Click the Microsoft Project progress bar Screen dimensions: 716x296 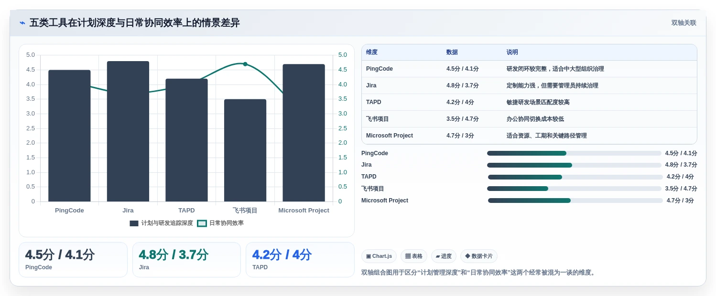[575, 201]
